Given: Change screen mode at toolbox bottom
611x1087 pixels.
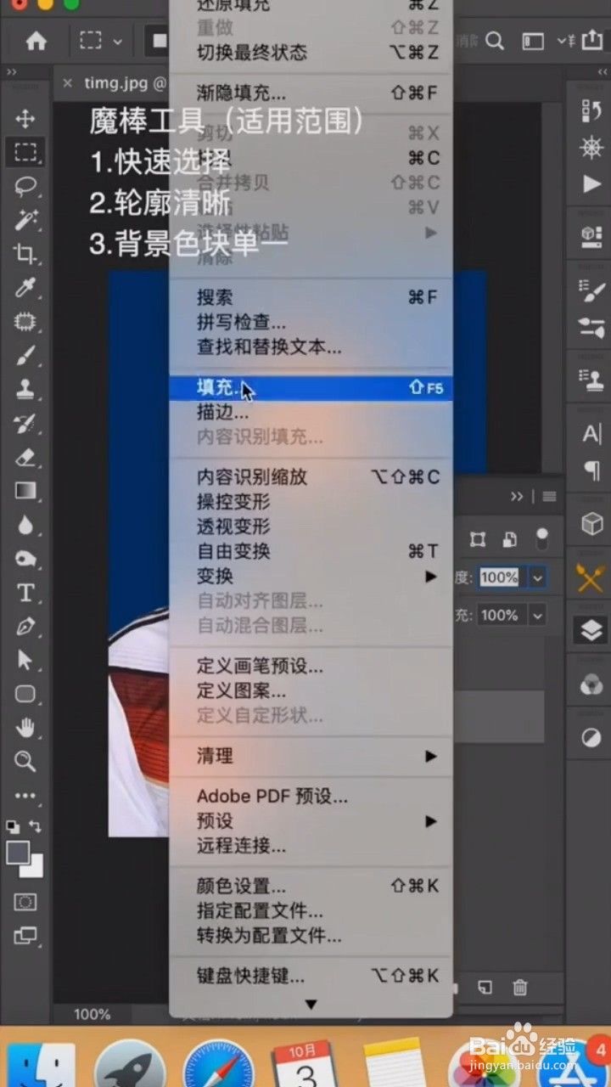Looking at the screenshot, I should click(25, 936).
